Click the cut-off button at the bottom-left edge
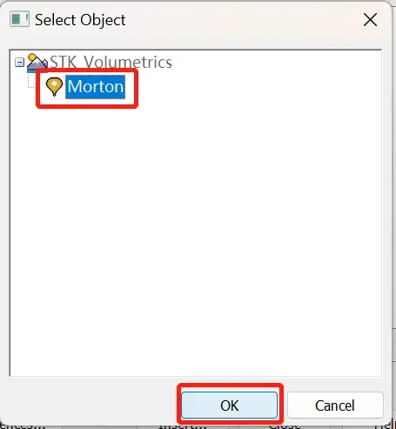 tap(23, 426)
